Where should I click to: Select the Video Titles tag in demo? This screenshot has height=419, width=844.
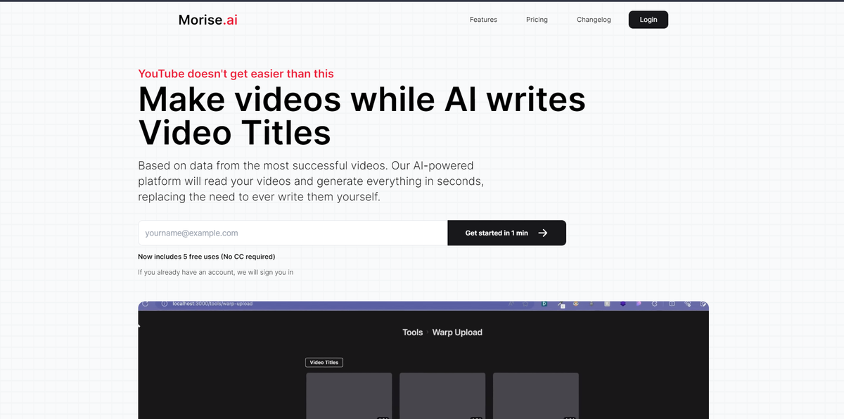tap(324, 363)
